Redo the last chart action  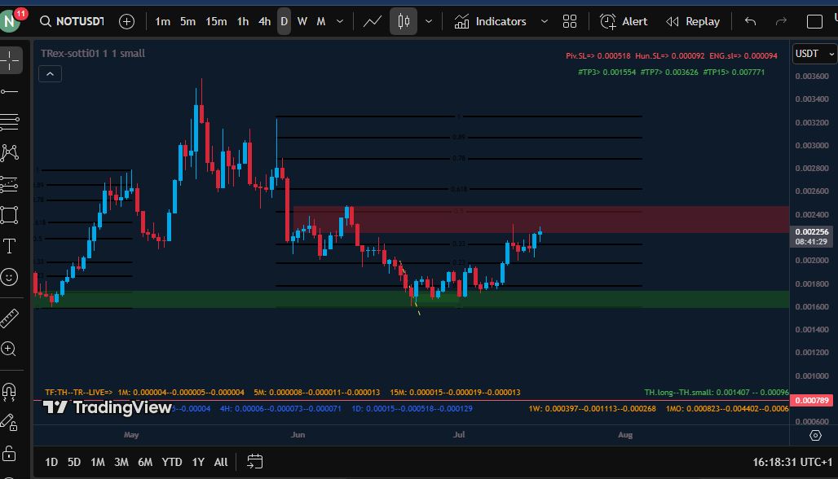pyautogui.click(x=782, y=21)
